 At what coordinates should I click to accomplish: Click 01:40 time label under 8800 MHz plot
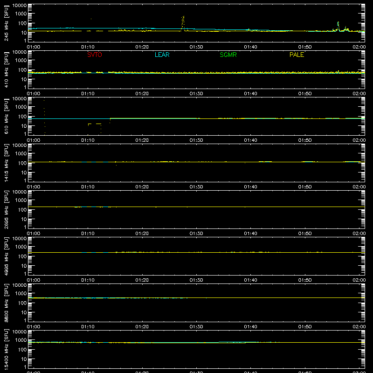point(250,327)
